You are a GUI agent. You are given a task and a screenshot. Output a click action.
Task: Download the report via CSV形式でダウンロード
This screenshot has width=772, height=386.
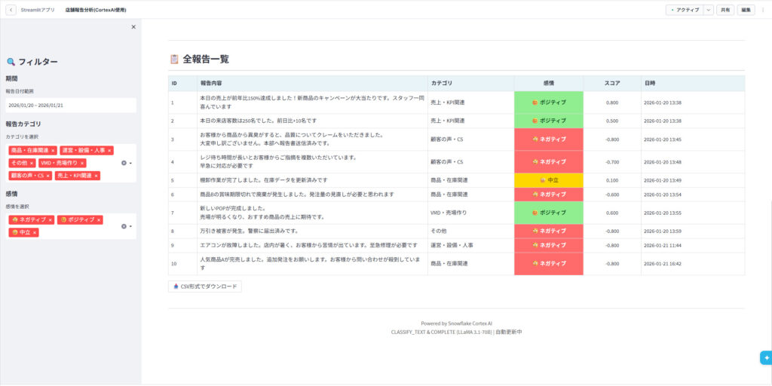[205, 286]
